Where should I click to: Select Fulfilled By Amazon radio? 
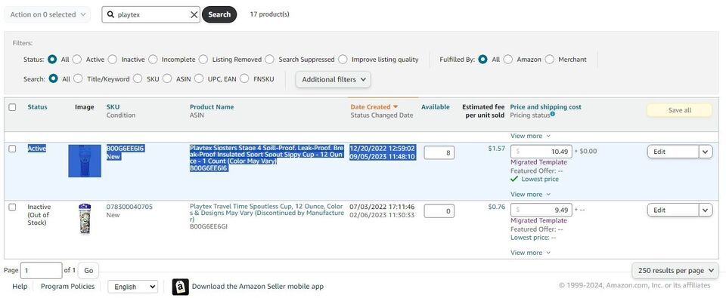[508, 59]
